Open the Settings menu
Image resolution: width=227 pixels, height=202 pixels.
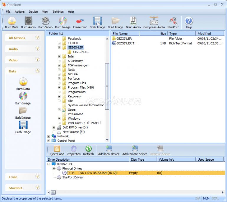[x=58, y=12]
